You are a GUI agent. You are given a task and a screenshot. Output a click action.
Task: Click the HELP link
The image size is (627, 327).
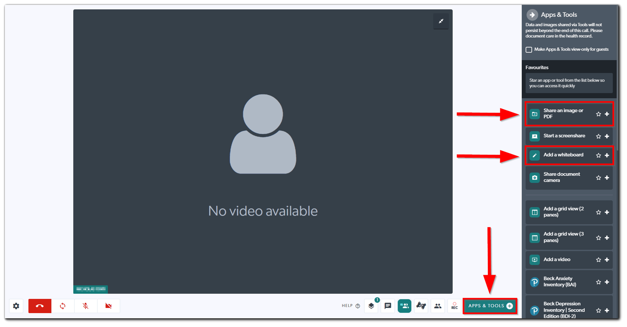[351, 306]
